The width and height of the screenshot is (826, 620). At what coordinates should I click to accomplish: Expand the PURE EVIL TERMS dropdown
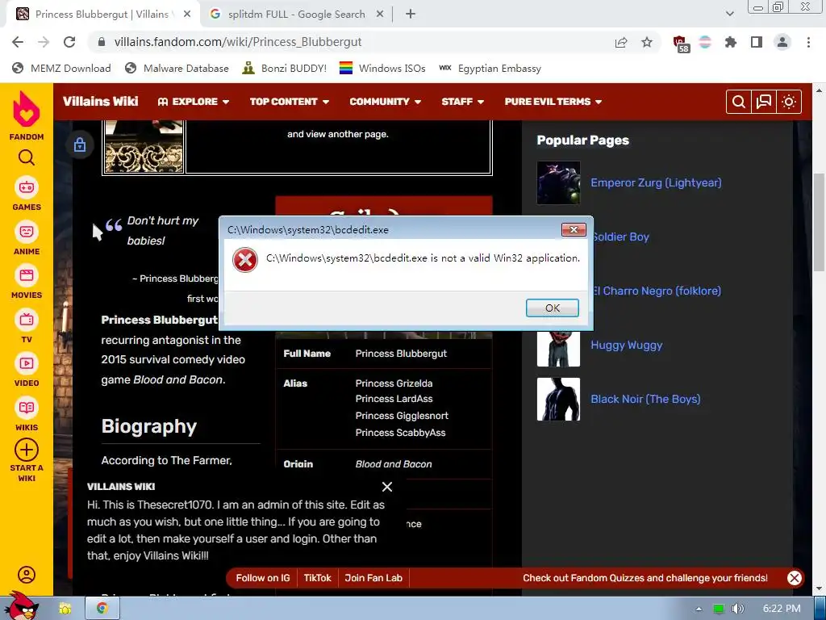(553, 102)
